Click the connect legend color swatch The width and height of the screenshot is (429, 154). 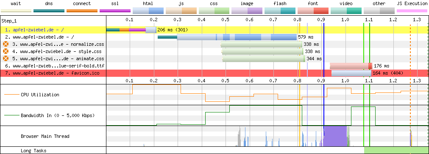82,11
